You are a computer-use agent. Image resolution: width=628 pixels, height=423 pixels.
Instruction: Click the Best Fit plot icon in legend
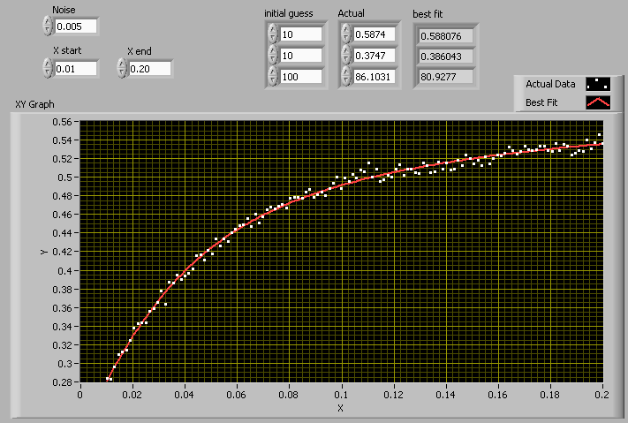pos(598,102)
